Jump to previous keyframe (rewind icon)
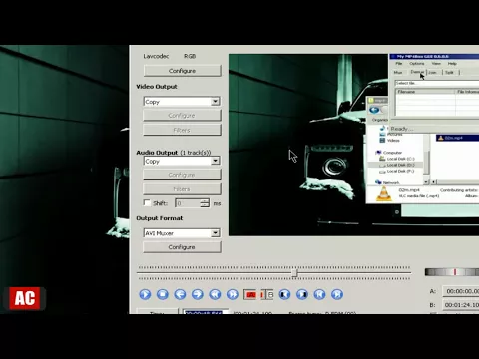 pyautogui.click(x=215, y=294)
